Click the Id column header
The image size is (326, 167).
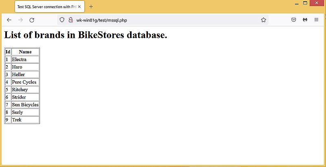(8, 52)
